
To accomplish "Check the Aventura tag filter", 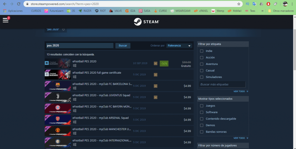I will (201, 64).
